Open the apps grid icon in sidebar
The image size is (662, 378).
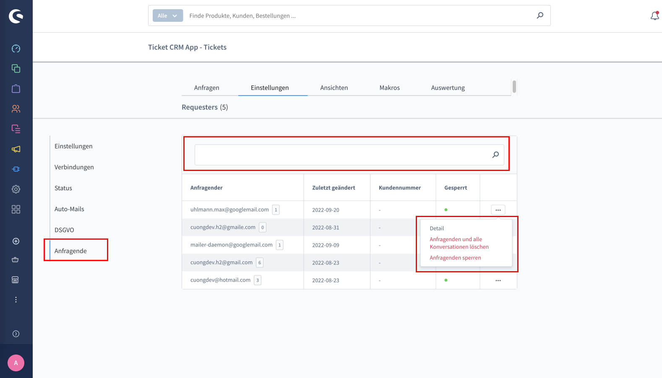pyautogui.click(x=16, y=210)
